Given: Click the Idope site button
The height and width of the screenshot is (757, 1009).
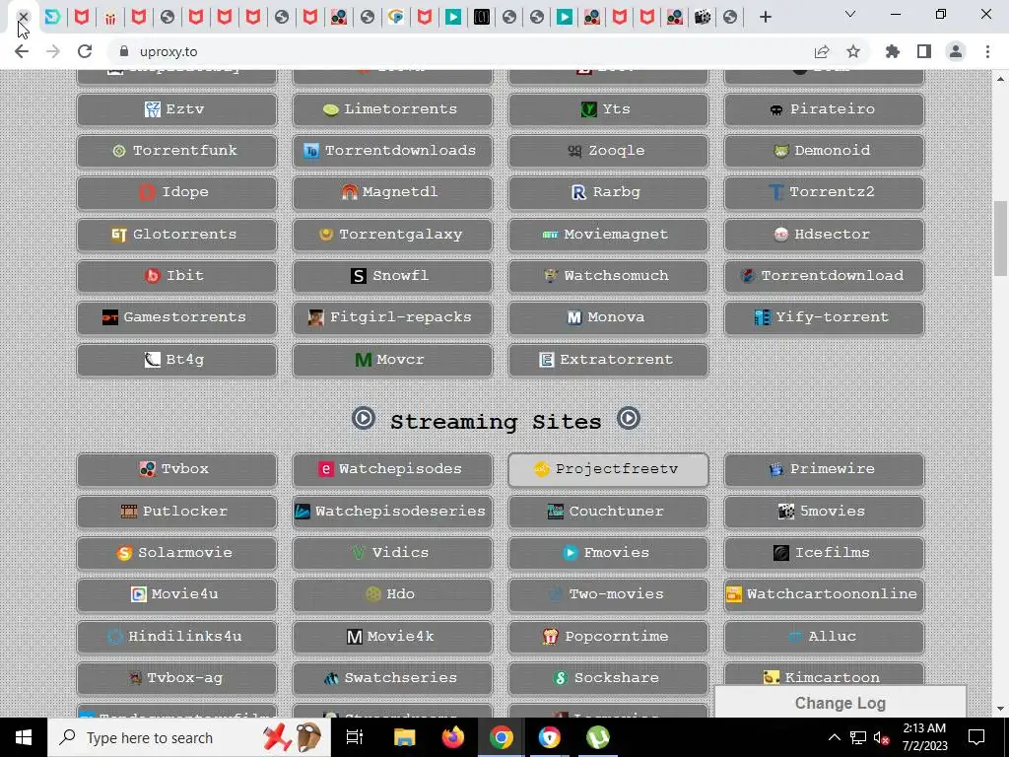Looking at the screenshot, I should pyautogui.click(x=176, y=192).
